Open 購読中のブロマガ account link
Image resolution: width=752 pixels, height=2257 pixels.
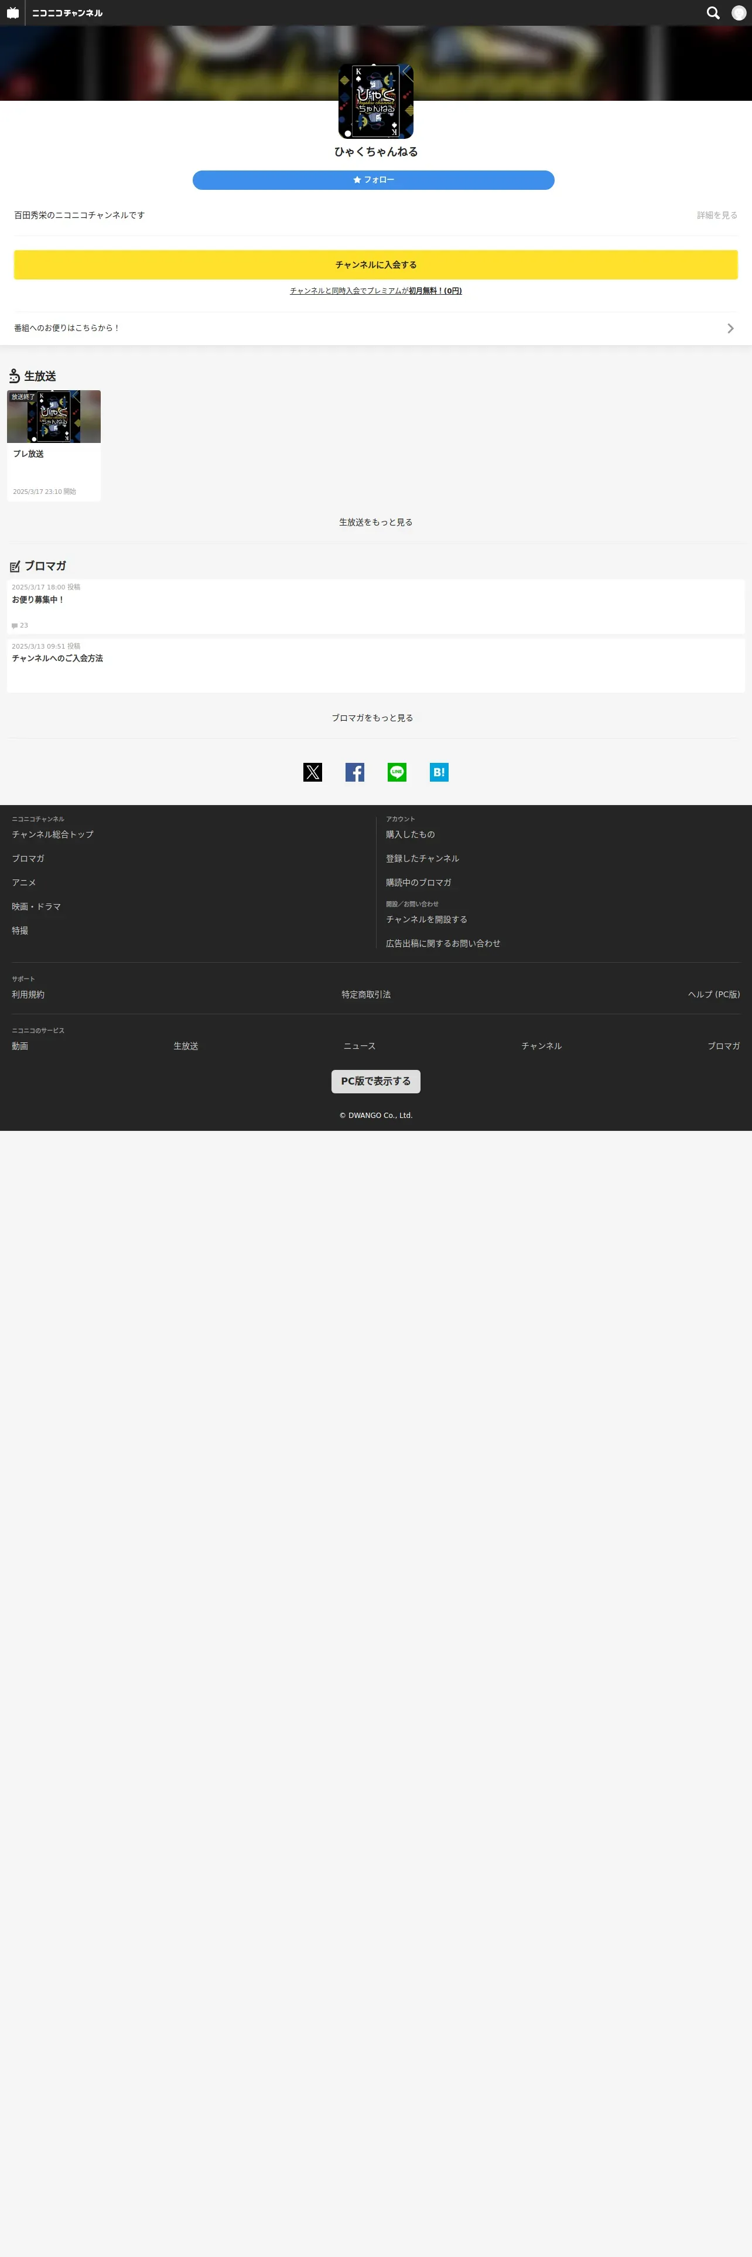(418, 882)
